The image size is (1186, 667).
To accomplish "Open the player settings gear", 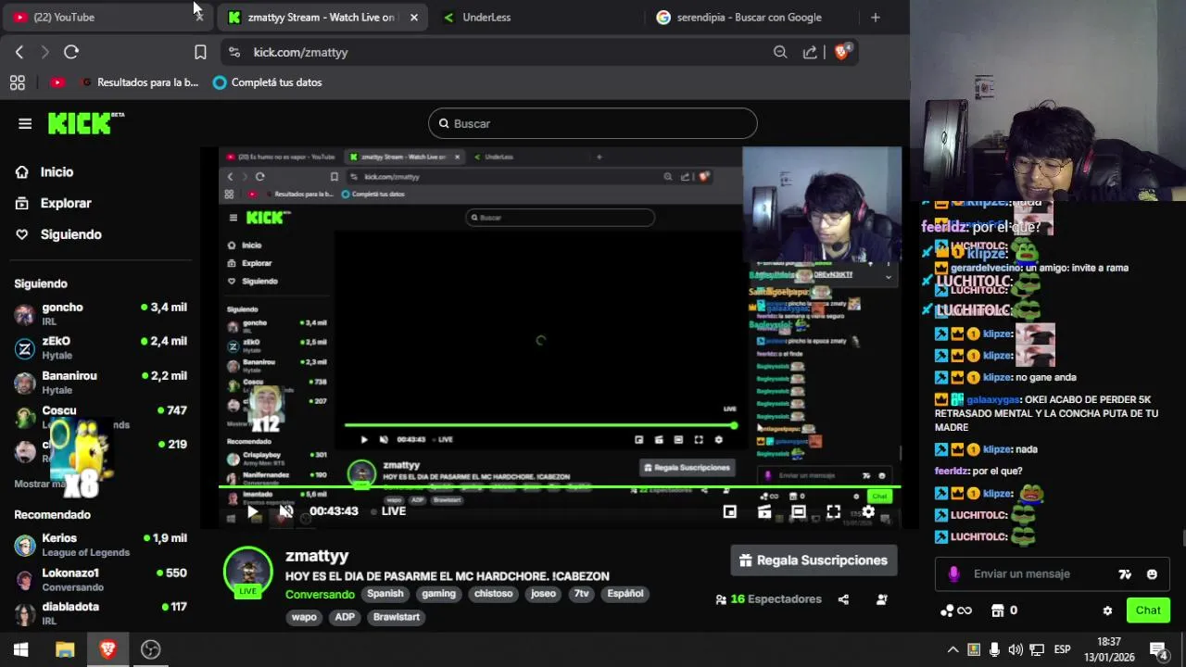I will tap(868, 511).
